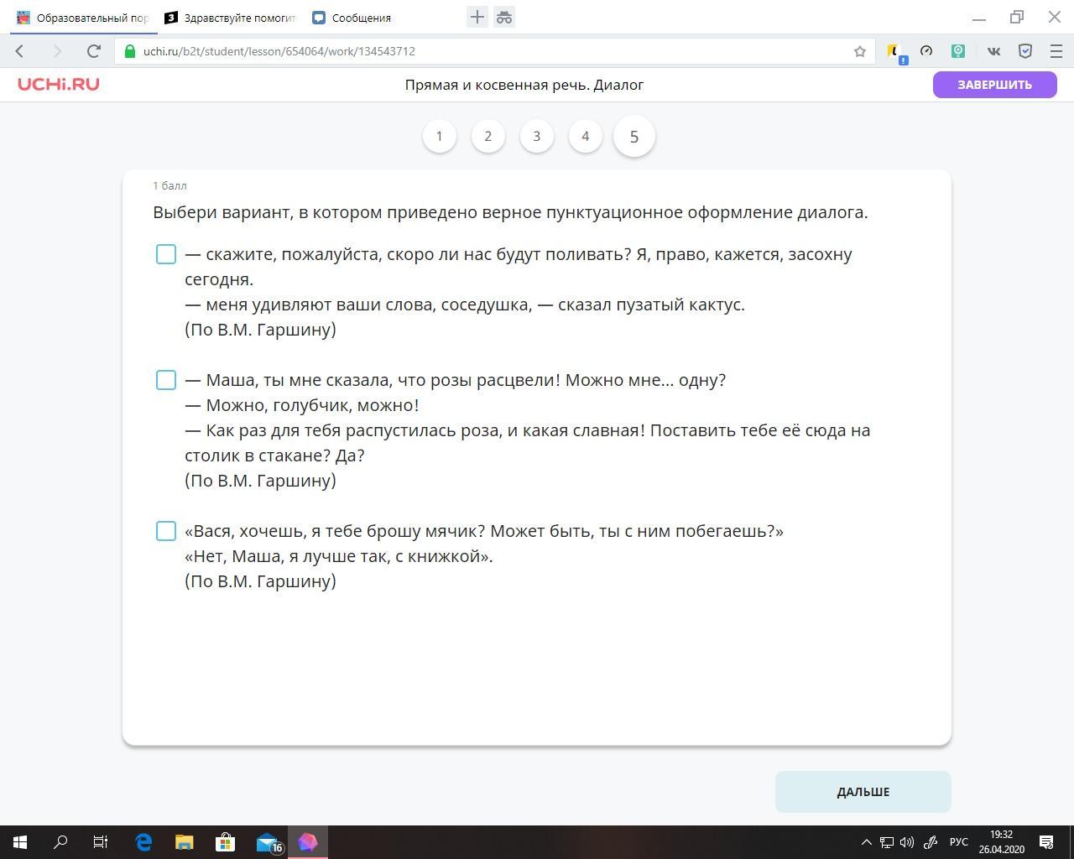Click the pen input tray icon
Screen dimensions: 1074x859
tap(931, 842)
